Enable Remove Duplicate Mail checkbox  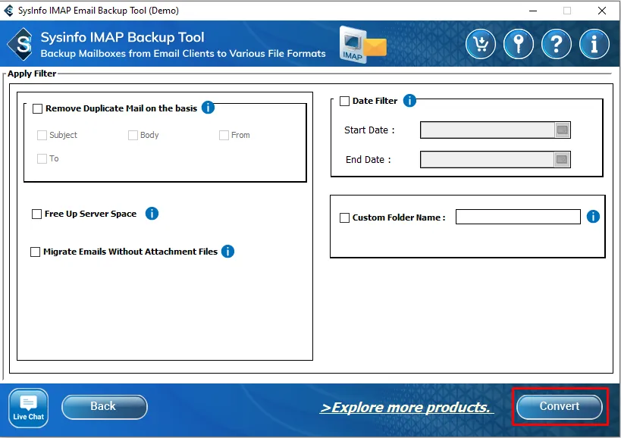pos(38,108)
